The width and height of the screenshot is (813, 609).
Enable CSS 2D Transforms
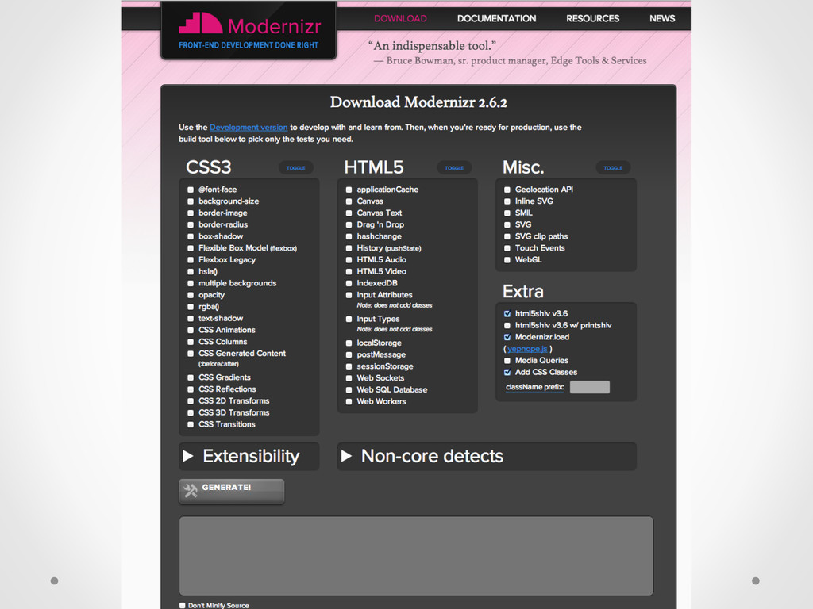pyautogui.click(x=191, y=400)
